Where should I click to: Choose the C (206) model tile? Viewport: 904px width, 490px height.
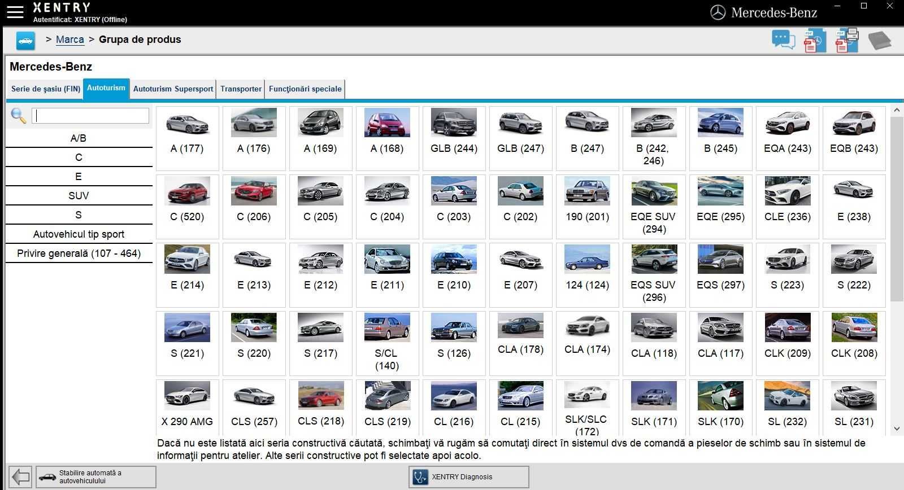(254, 207)
